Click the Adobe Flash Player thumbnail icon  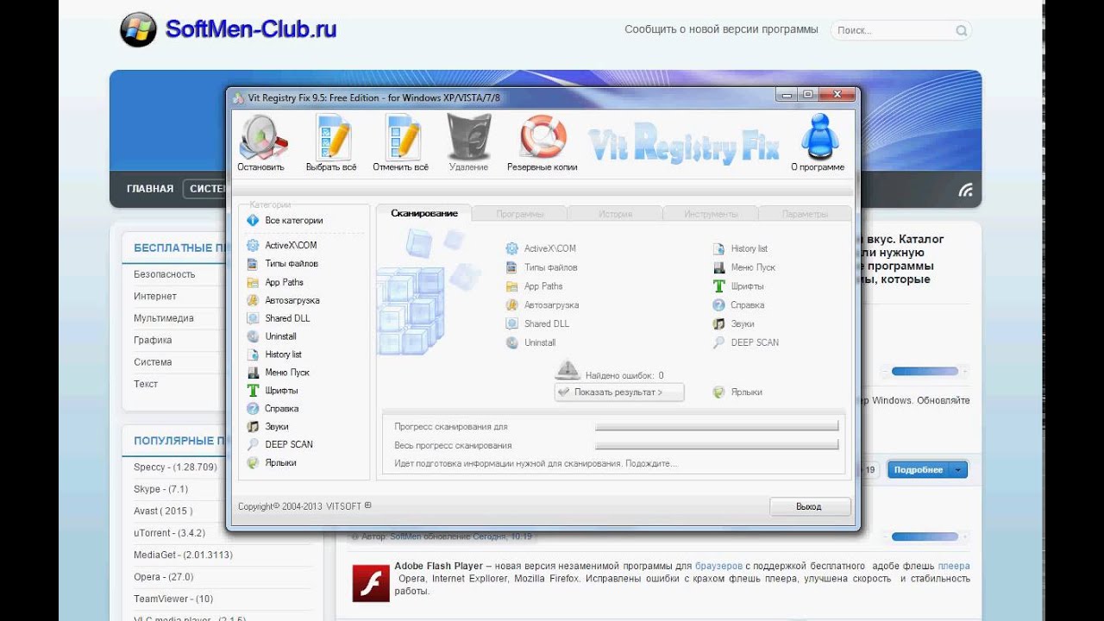point(371,583)
